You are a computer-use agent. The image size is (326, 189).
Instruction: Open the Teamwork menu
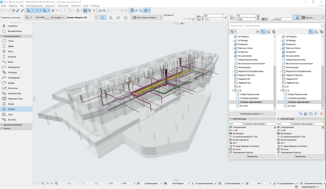[x=76, y=6]
